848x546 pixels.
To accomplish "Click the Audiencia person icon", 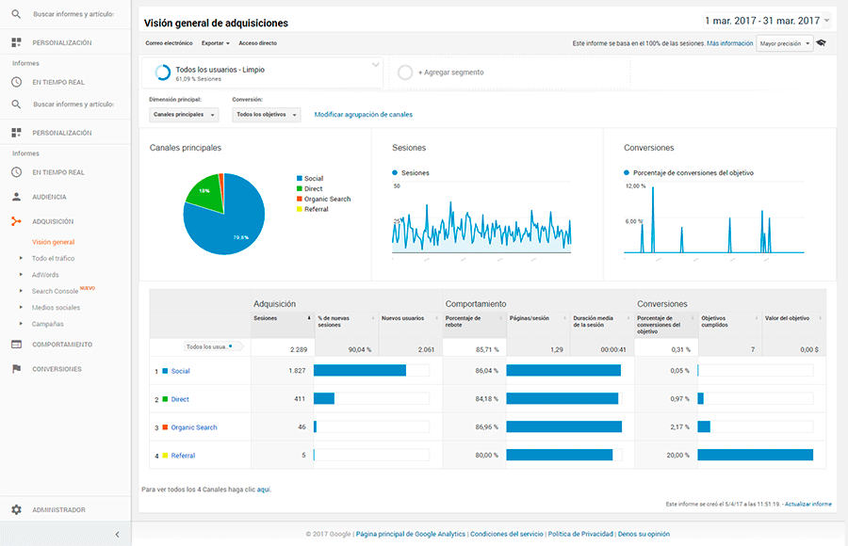I will coord(16,197).
